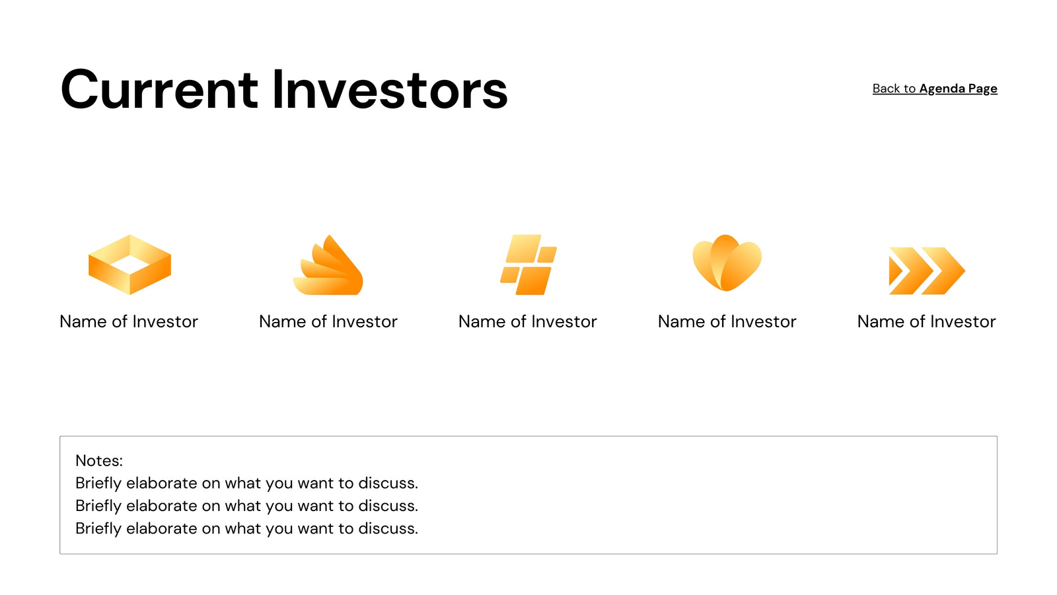
Task: Click the Notes: label in the text box
Action: tap(99, 461)
